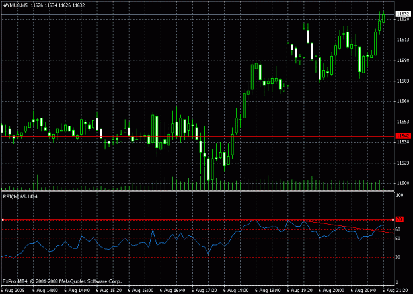The image size is (413, 294).
Task: Click the 11583 price axis label
Action: (402, 81)
